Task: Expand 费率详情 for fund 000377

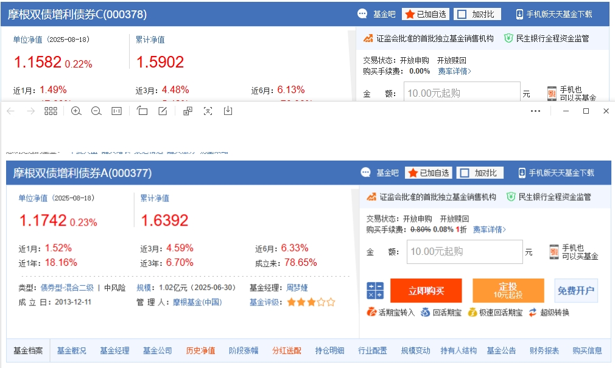Action: (489, 229)
